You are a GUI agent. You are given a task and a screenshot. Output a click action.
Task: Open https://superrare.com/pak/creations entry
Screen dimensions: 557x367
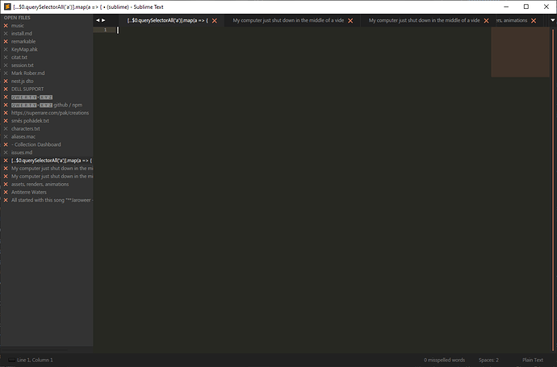(x=50, y=113)
